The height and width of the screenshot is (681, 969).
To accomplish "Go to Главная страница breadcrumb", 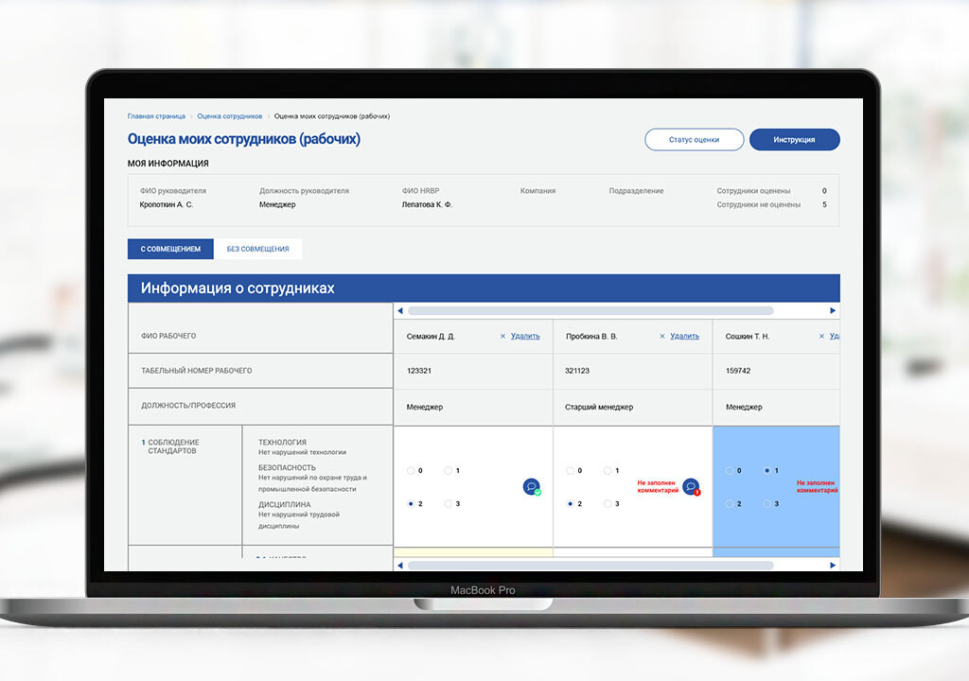I will point(156,116).
